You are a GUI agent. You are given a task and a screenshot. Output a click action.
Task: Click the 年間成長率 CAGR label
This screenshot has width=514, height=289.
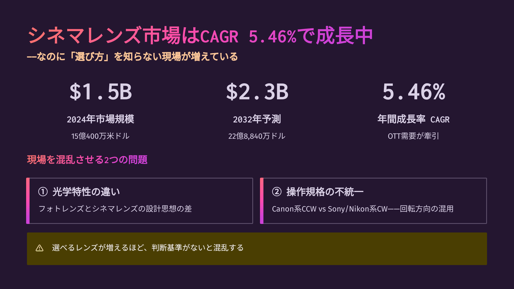coord(413,119)
